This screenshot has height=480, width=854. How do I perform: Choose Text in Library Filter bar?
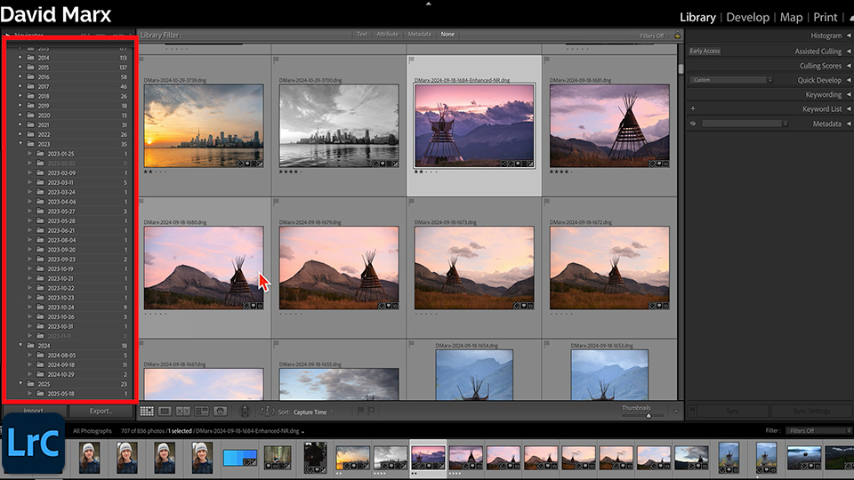tap(362, 35)
